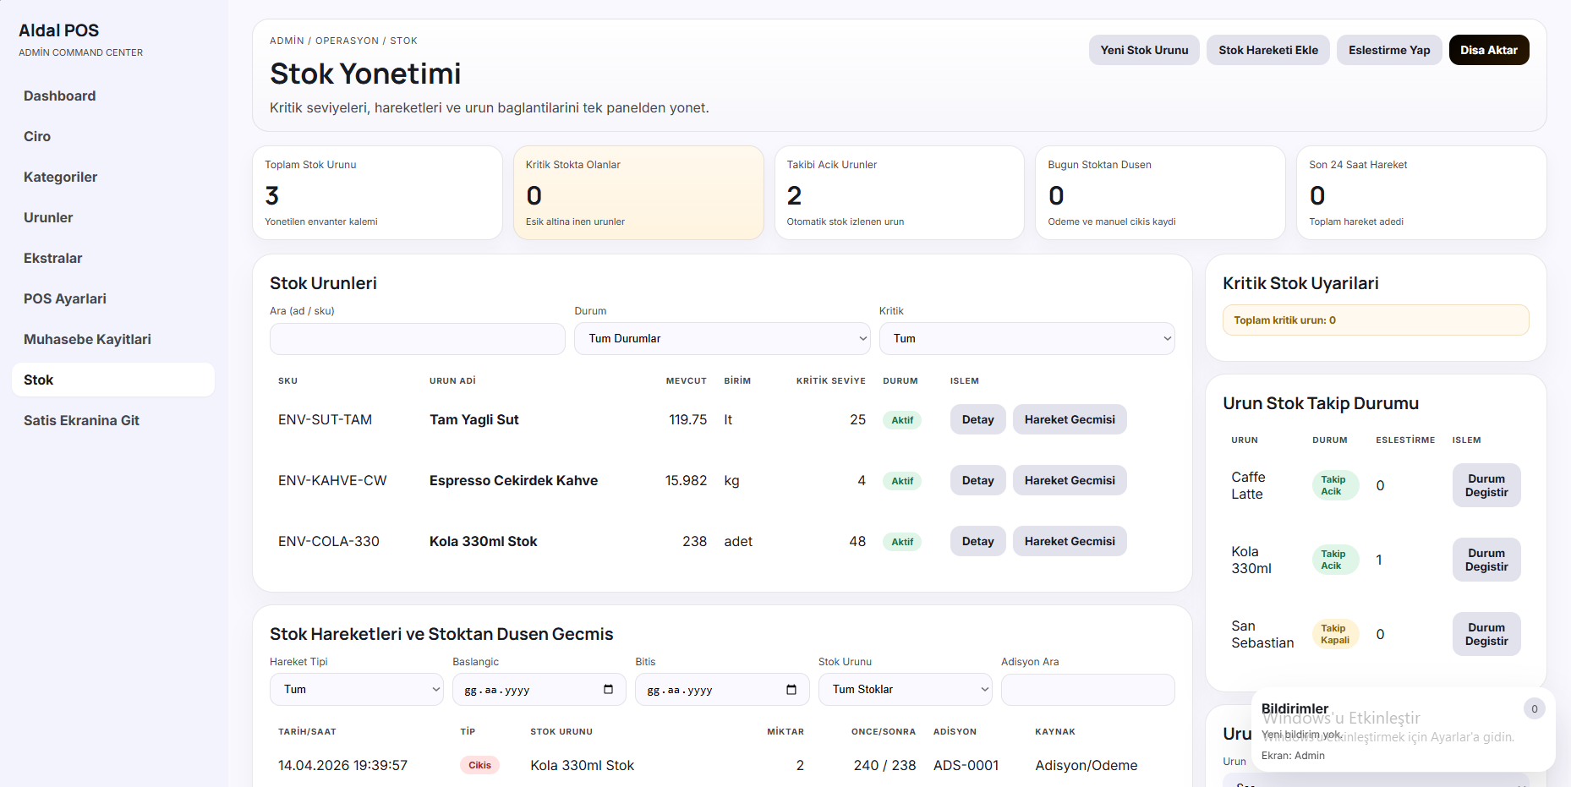This screenshot has height=787, width=1571.
Task: Go to Dashboard in the sidebar
Action: pyautogui.click(x=113, y=96)
